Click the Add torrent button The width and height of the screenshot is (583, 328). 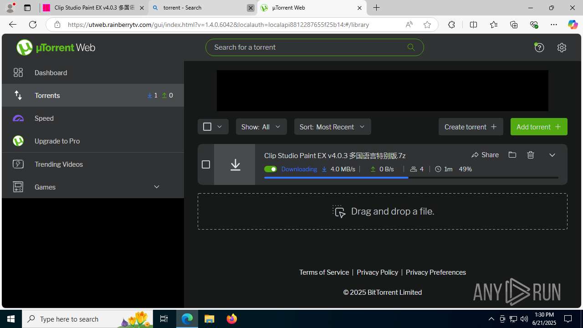coord(539,127)
